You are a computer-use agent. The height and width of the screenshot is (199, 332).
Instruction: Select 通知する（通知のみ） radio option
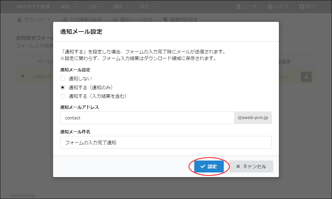pyautogui.click(x=62, y=88)
